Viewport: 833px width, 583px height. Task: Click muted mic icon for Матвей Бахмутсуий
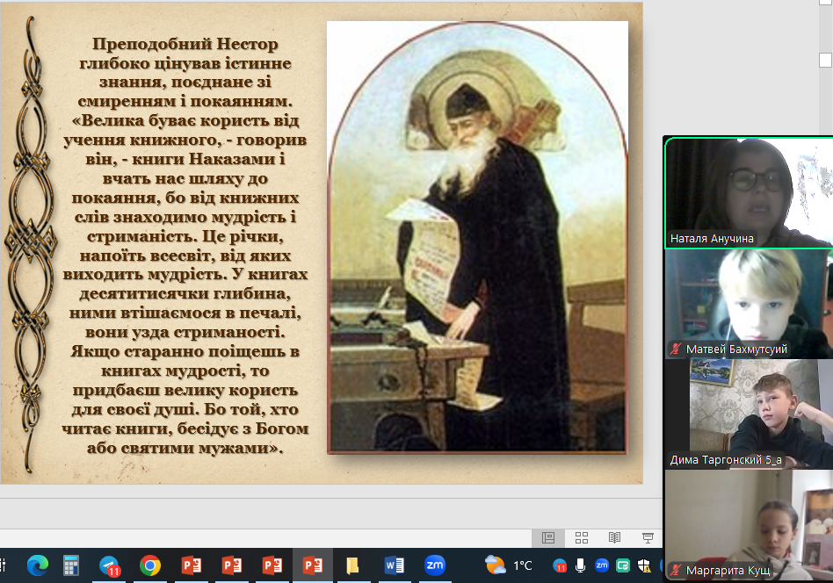[x=675, y=349]
